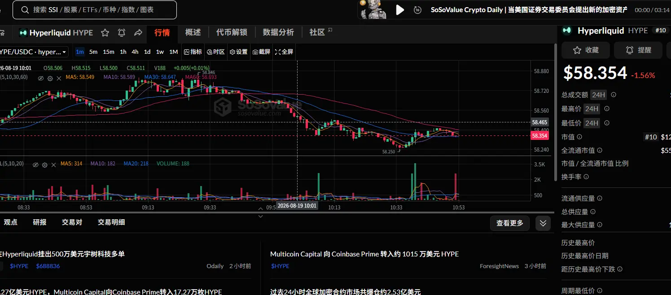The width and height of the screenshot is (671, 295).
Task: Open Multicoin Capital Coinbase Prime 1015 万美元 news
Action: (x=364, y=254)
